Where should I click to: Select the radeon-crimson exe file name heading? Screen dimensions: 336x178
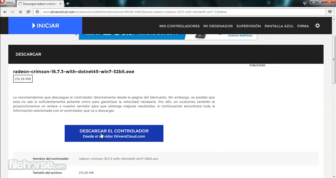coord(74,72)
